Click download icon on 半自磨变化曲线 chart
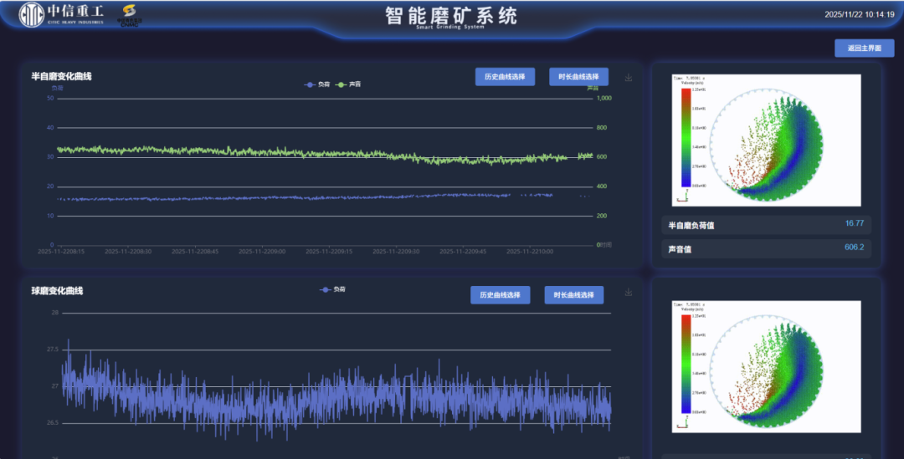 (x=629, y=78)
